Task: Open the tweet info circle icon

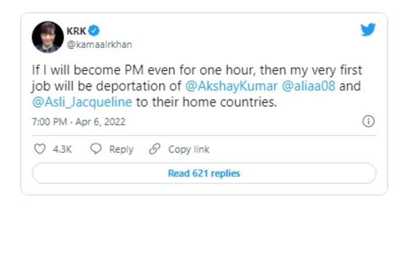Action: click(x=368, y=121)
